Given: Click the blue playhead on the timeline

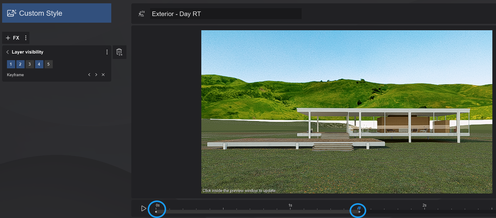Looking at the screenshot, I should (359, 208).
